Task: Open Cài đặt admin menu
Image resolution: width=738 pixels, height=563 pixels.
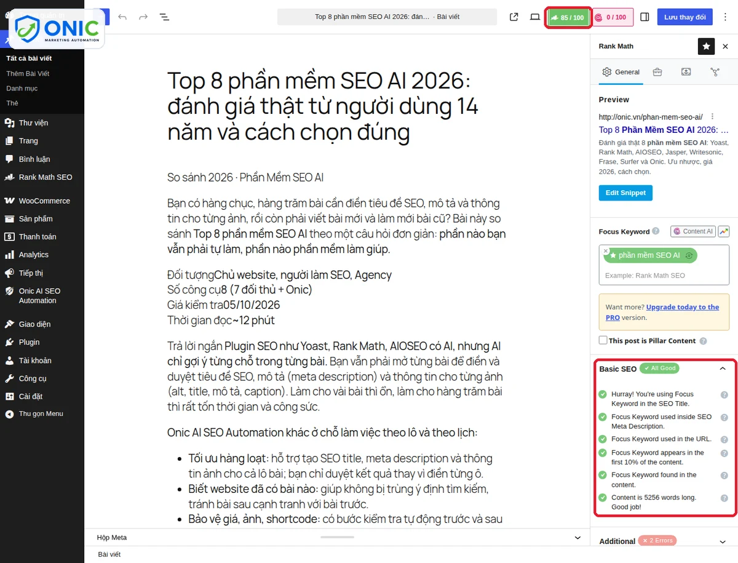Action: (31, 396)
